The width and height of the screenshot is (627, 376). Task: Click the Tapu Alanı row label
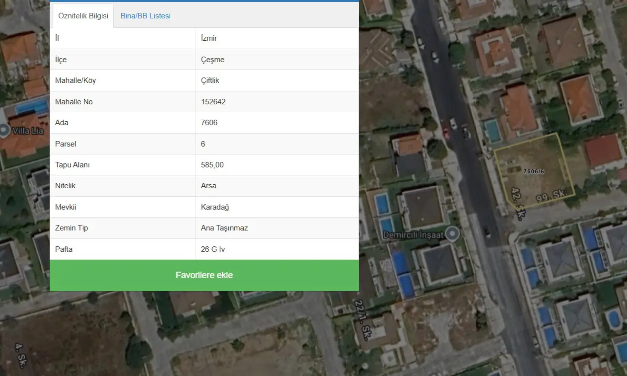pyautogui.click(x=72, y=165)
